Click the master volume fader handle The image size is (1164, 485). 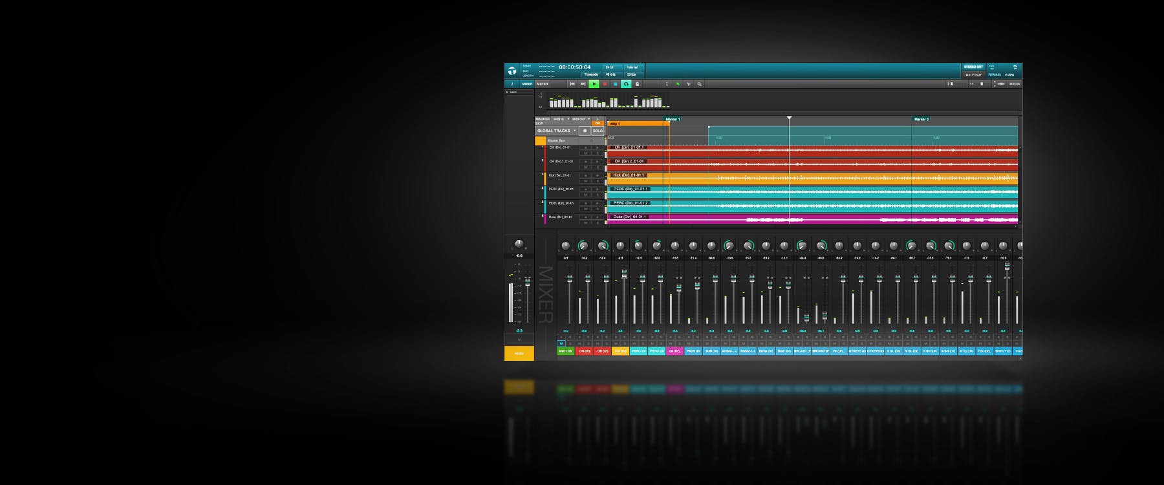coord(528,282)
